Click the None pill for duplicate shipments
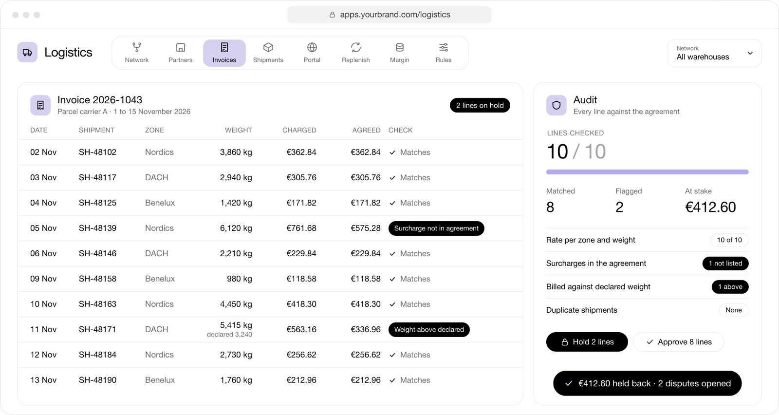 tap(734, 310)
